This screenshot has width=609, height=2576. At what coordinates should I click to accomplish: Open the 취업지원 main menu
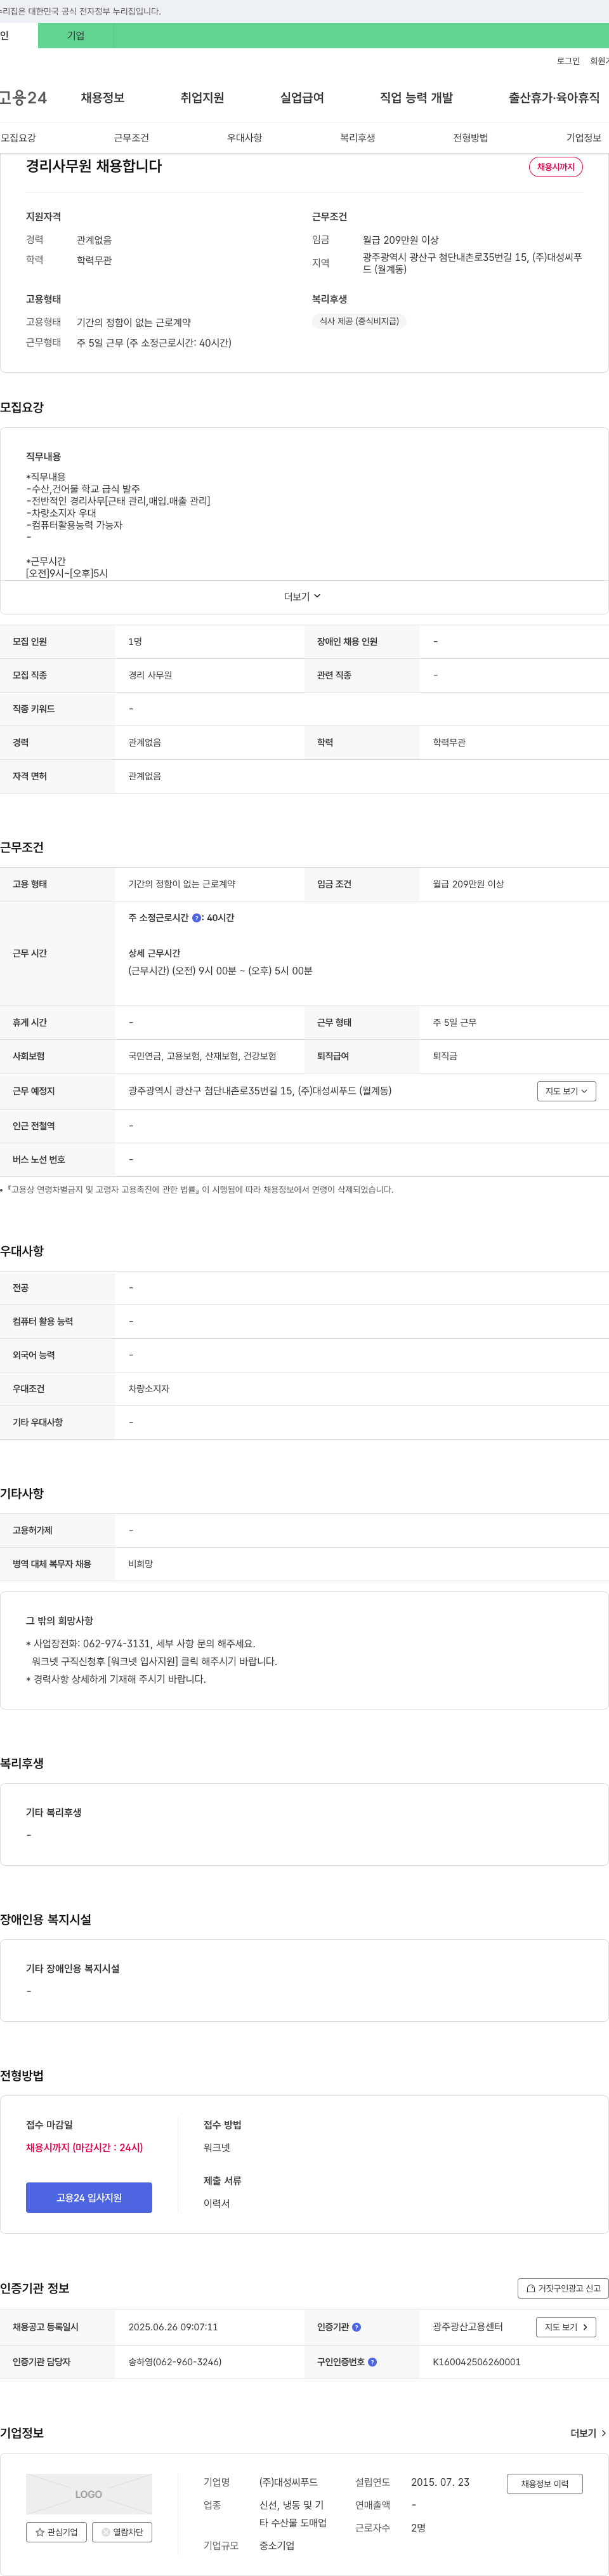[202, 97]
